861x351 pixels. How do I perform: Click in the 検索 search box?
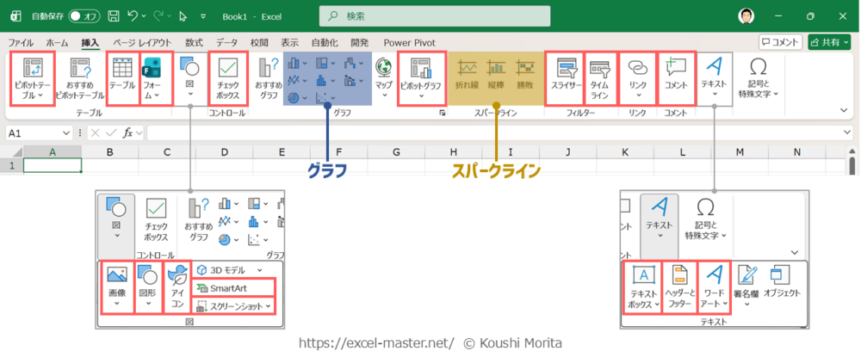click(435, 15)
